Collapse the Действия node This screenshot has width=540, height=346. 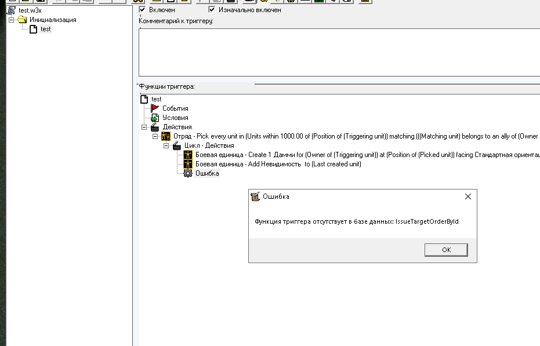(x=144, y=127)
